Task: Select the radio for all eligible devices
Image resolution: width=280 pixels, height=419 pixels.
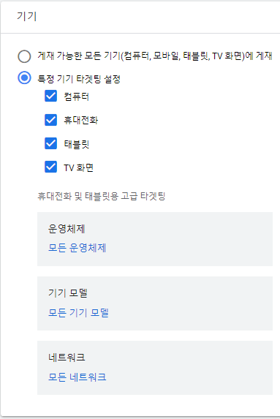Action: 24,56
